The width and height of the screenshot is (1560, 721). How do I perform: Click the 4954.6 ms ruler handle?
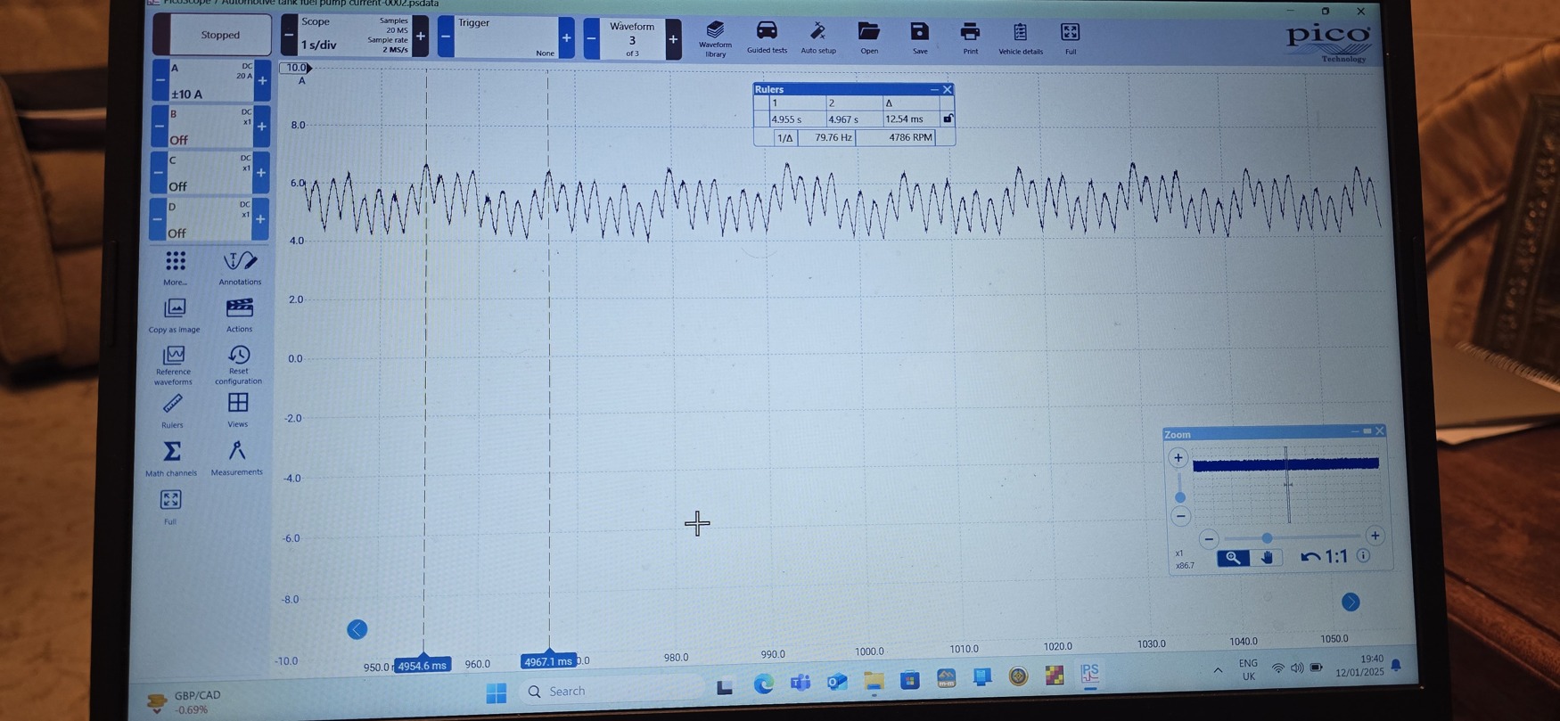(422, 665)
